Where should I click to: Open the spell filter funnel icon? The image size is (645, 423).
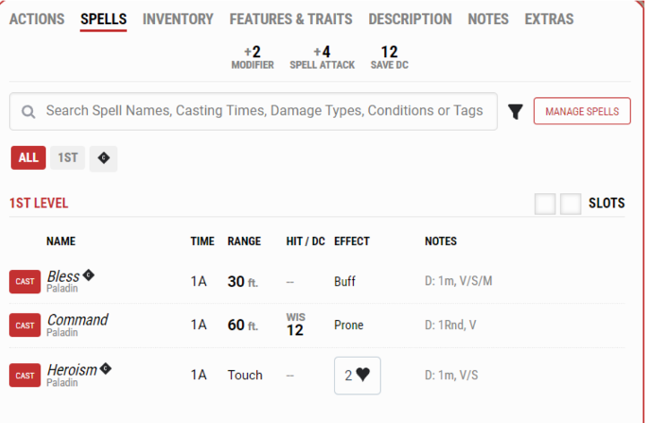tap(515, 111)
